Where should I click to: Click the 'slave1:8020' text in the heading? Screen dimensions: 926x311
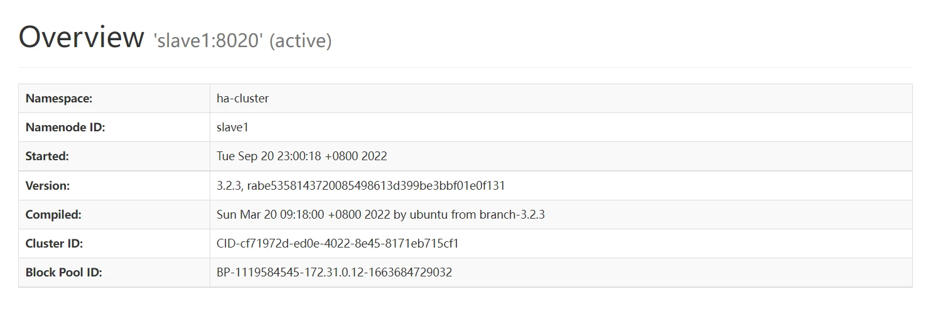coord(208,41)
